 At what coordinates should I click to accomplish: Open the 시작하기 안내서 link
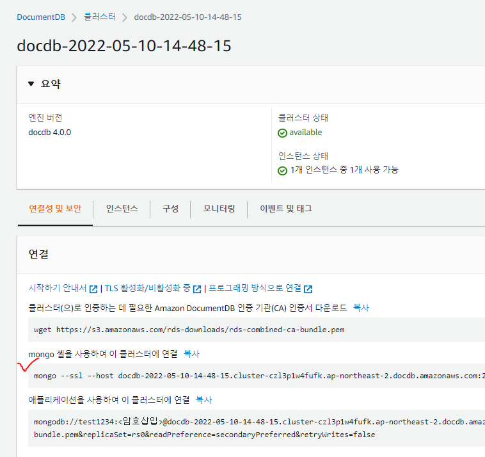(58, 289)
